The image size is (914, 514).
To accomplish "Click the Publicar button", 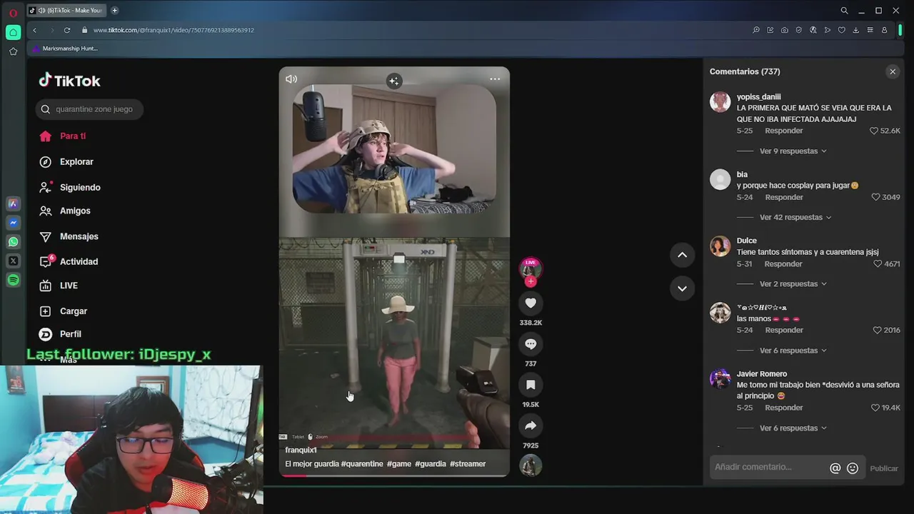I will tap(884, 468).
